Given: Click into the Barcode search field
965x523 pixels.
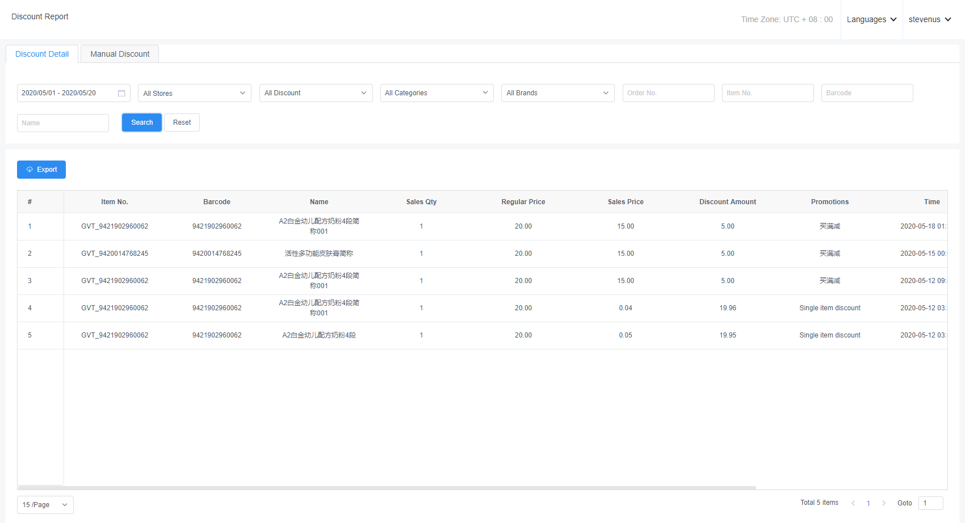Looking at the screenshot, I should click(x=867, y=93).
